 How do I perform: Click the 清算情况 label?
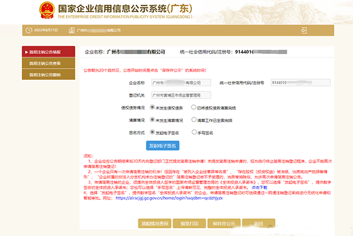pos(136,120)
